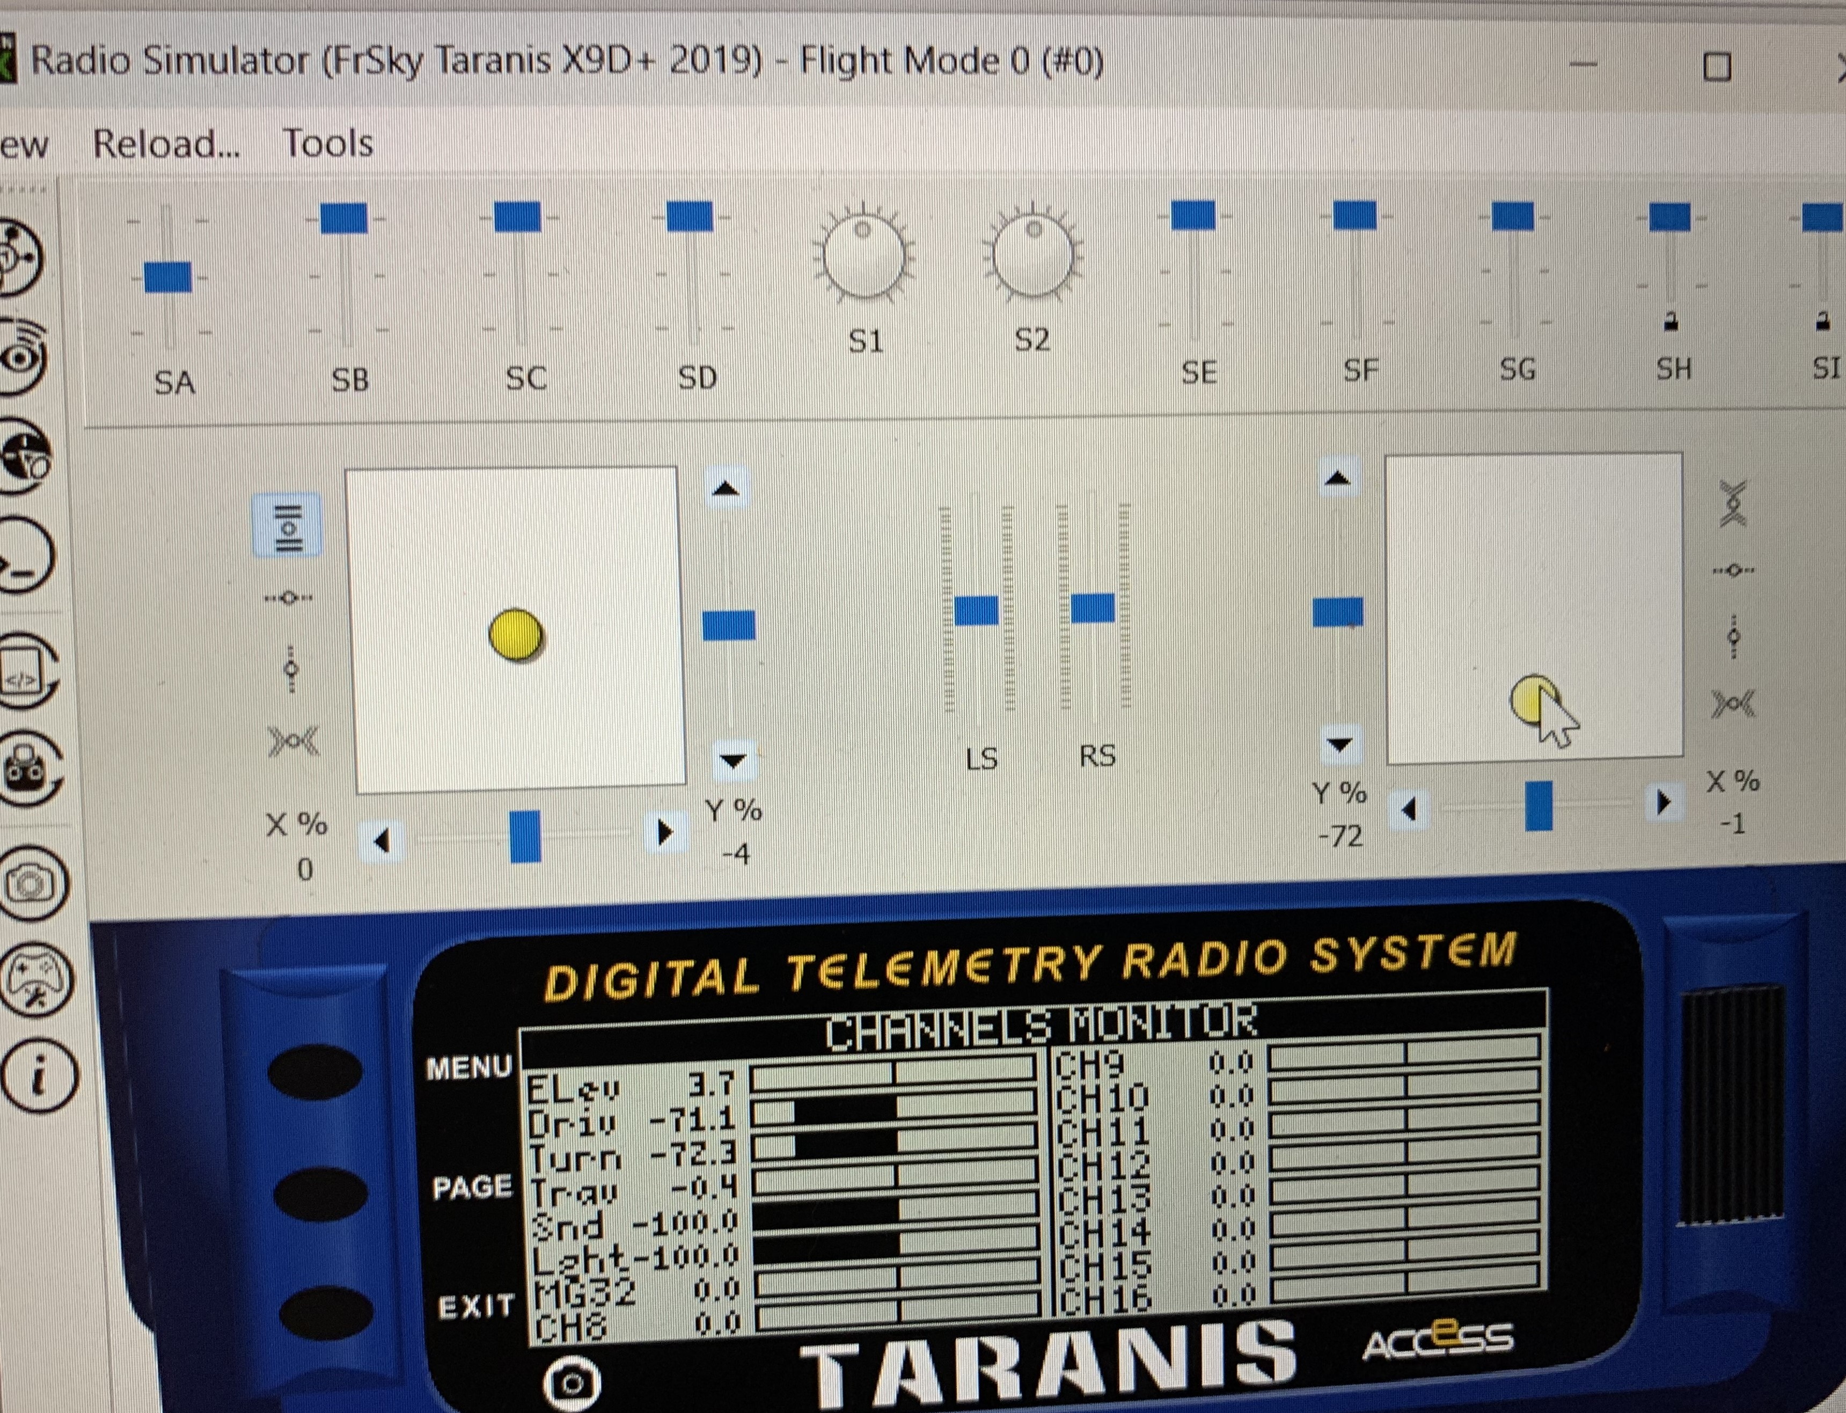The image size is (1846, 1413).
Task: Toggle the lock under the SI switch
Action: 1822,321
